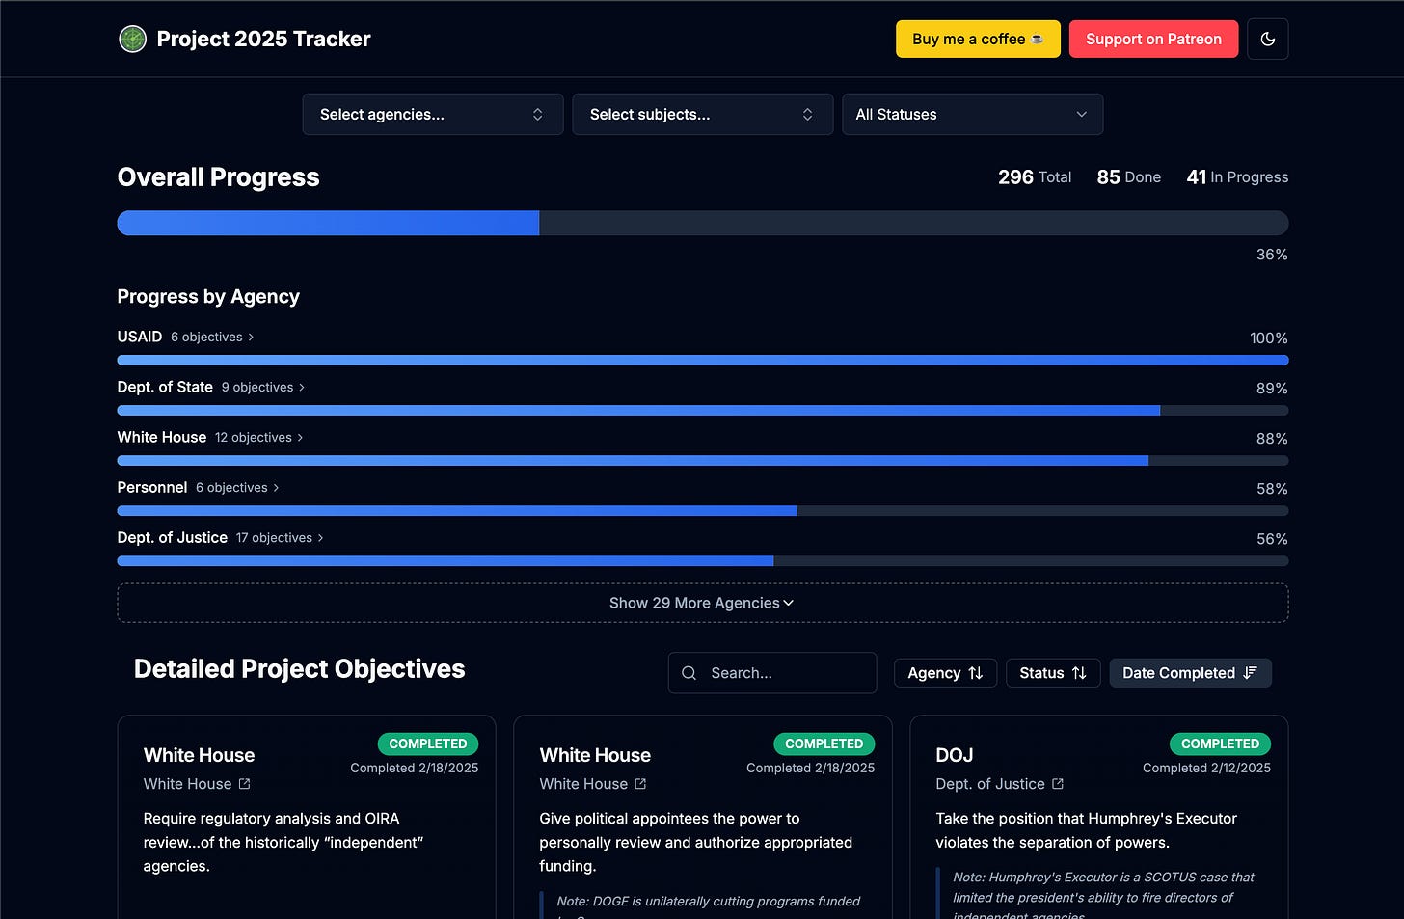Click the "Completed 2/12/2025" date text
This screenshot has height=919, width=1404.
point(1206,768)
